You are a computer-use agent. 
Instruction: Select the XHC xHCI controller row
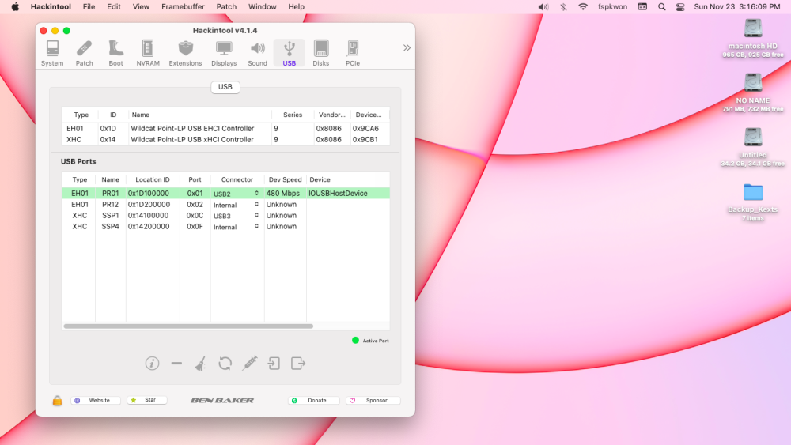tap(225, 140)
